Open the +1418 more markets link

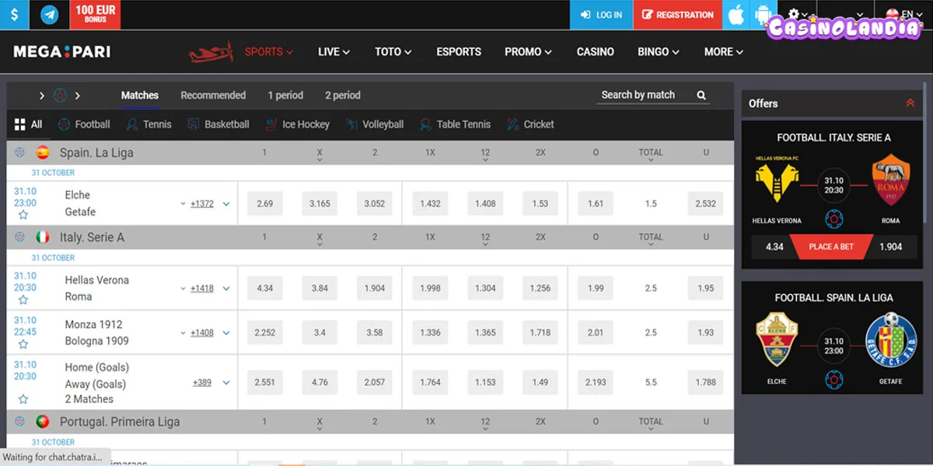pyautogui.click(x=202, y=288)
